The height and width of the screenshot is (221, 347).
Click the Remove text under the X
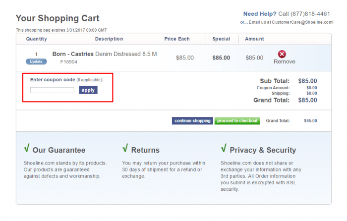[x=284, y=62]
